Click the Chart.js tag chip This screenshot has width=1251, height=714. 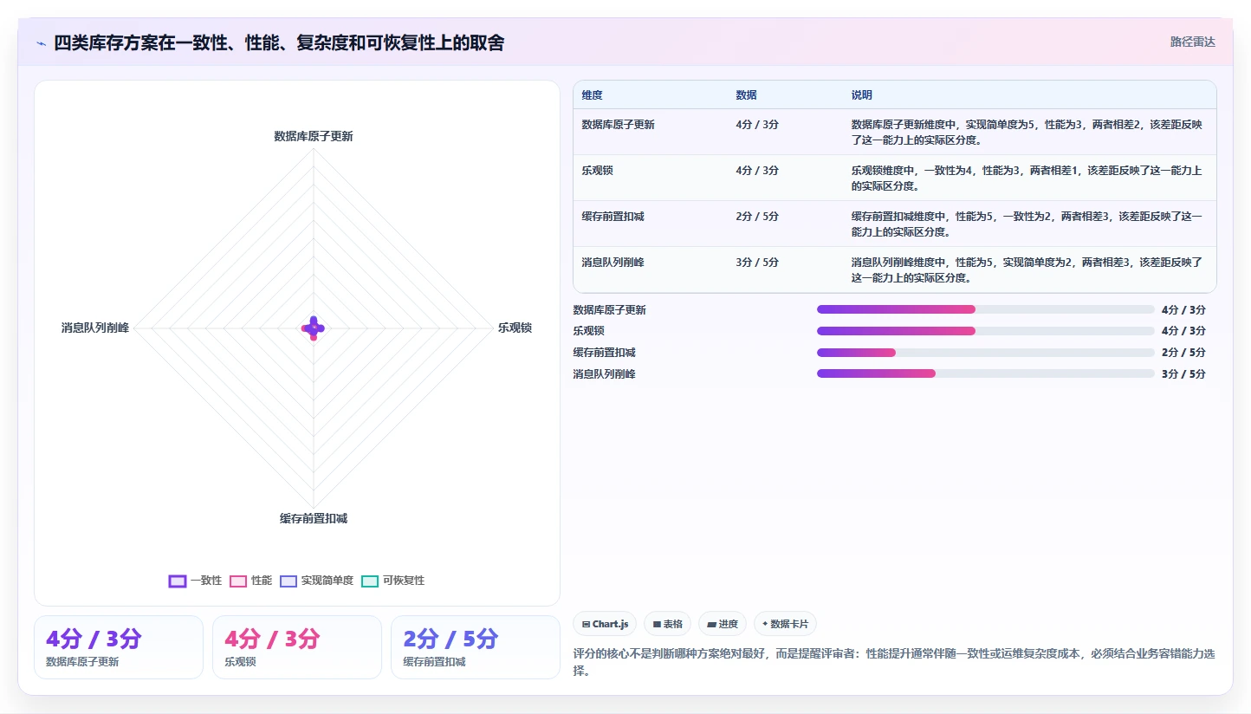click(605, 624)
